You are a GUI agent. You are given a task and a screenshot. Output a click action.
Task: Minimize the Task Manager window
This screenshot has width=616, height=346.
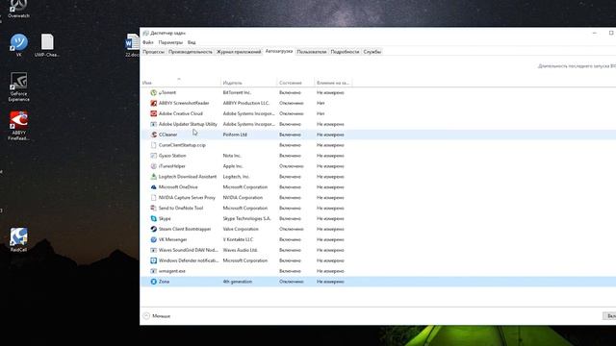(595, 33)
